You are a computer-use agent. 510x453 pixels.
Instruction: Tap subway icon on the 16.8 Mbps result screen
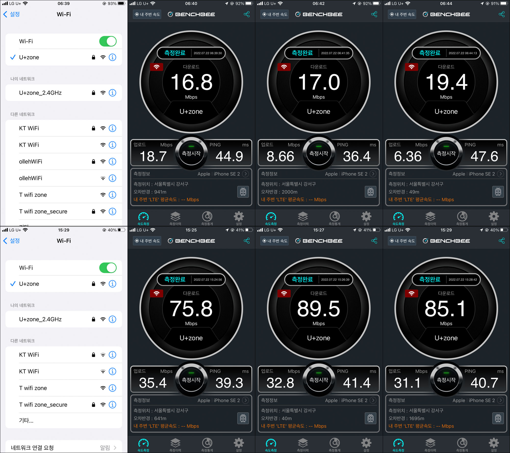[x=243, y=192]
